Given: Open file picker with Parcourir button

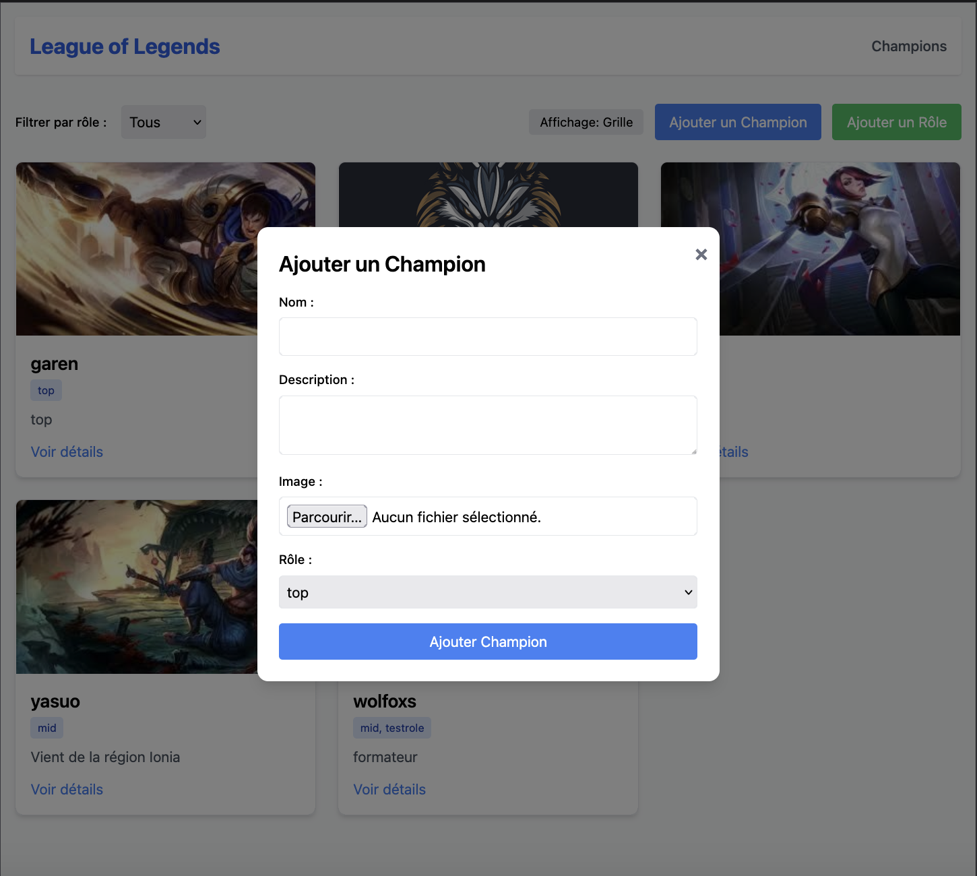Looking at the screenshot, I should (x=327, y=516).
